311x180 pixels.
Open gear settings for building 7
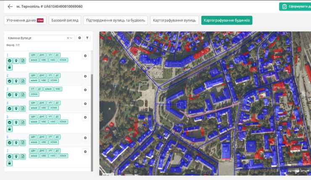(85, 152)
